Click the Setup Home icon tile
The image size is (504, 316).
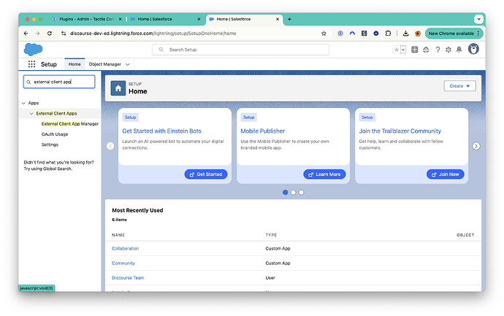(x=118, y=88)
